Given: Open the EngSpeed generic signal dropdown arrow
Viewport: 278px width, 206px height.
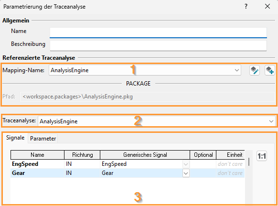Looking at the screenshot, I should (x=186, y=164).
